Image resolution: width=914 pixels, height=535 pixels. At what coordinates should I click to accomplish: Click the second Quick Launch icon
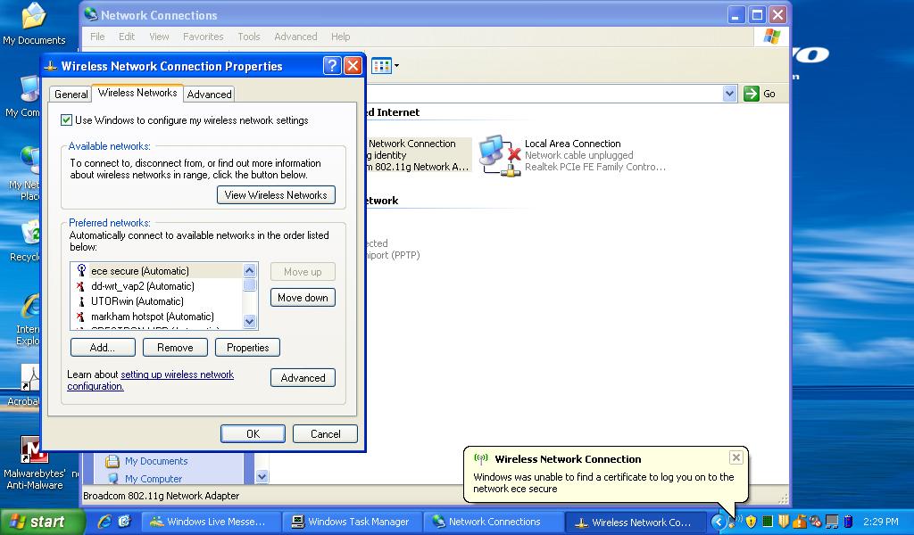click(124, 521)
